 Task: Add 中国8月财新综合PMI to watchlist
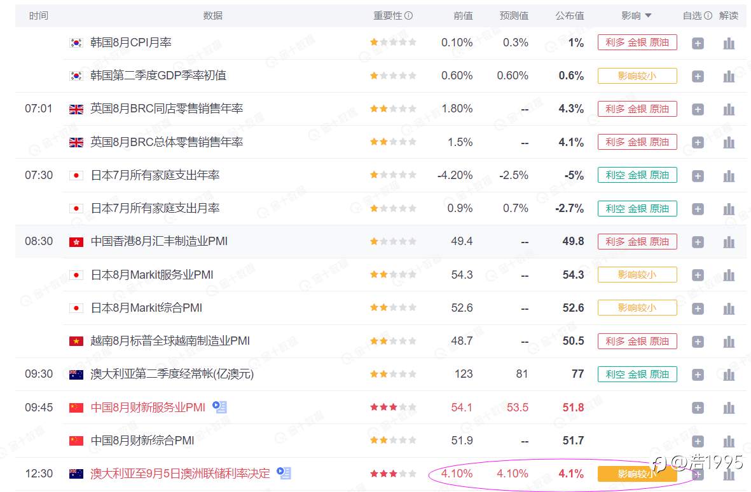click(x=698, y=441)
